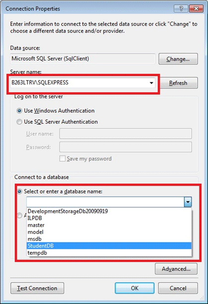Click into the User name field
The image size is (208, 304).
[126, 134]
